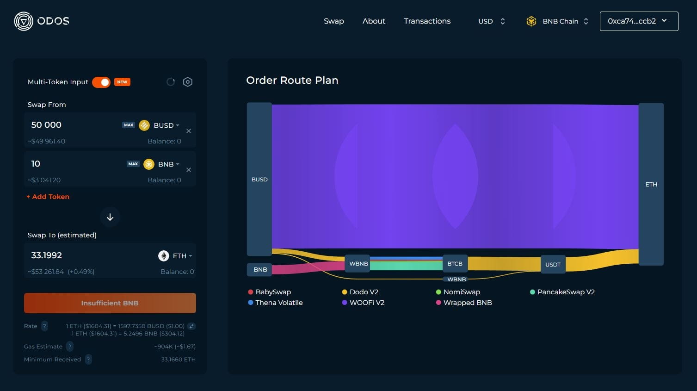Remove the BNB input token
Viewport: 697px width, 391px height.
point(189,170)
